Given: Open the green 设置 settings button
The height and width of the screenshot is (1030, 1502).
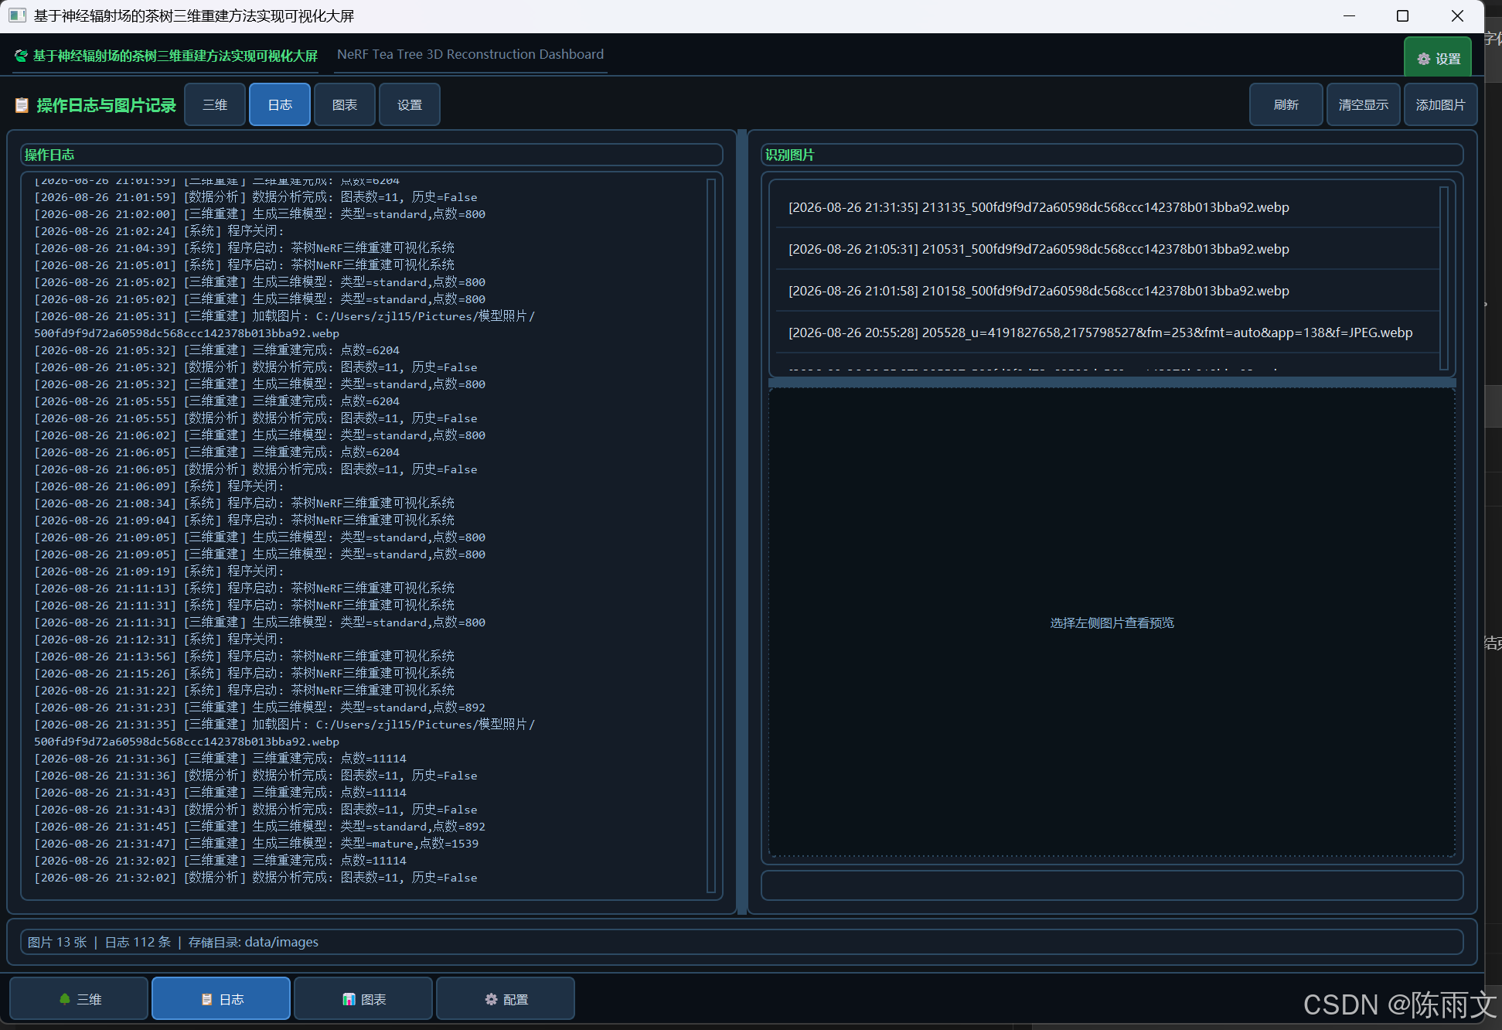Looking at the screenshot, I should click(x=1438, y=59).
